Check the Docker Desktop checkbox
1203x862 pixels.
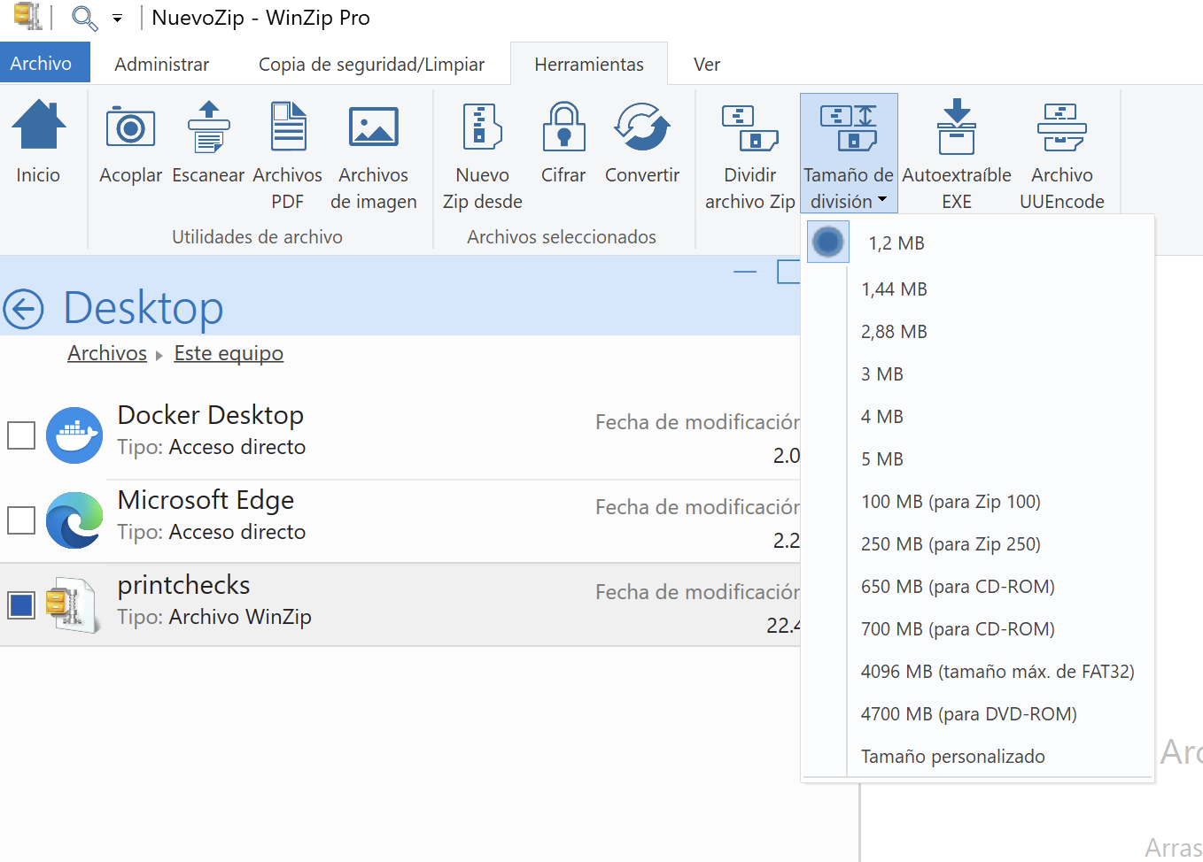21,435
